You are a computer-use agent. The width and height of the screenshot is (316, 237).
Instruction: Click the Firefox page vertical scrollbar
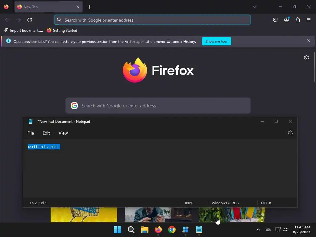pyautogui.click(x=314, y=67)
